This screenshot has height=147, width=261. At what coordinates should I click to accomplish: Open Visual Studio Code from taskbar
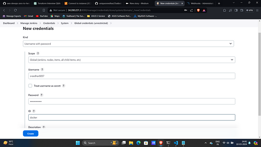[176, 143]
